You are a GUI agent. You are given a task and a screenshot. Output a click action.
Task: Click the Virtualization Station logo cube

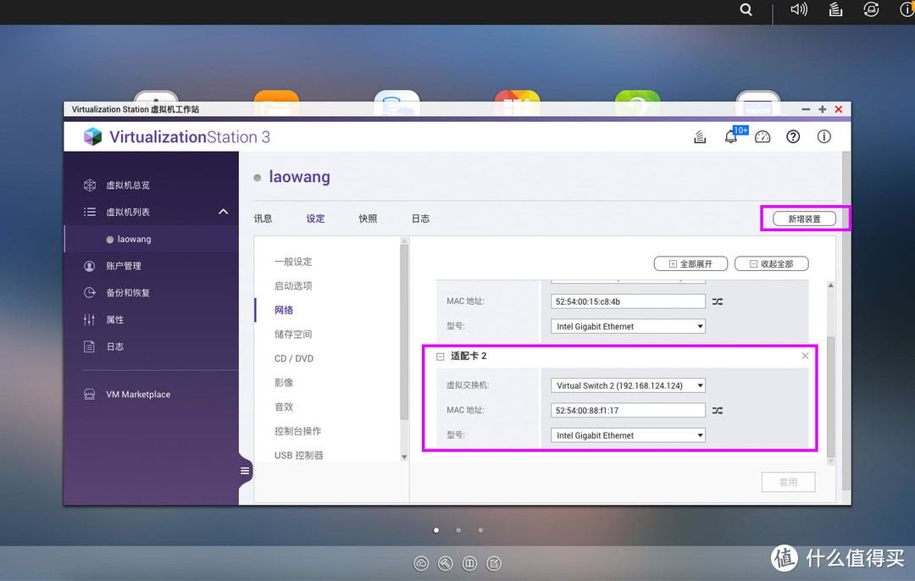tap(92, 136)
